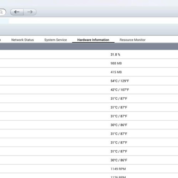
Task: Open the Network Status tab
Action: pyautogui.click(x=22, y=40)
